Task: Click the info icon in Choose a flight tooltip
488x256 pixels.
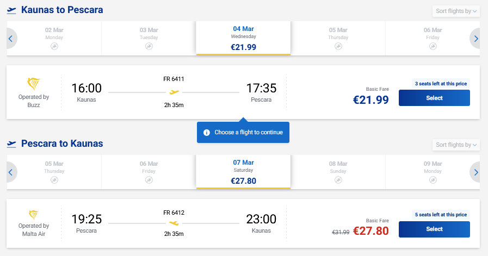Action: (207, 133)
